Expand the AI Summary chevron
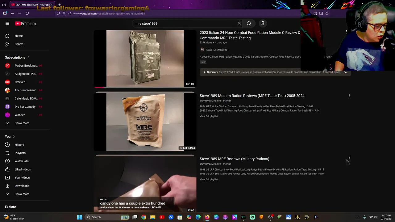The image size is (395, 222). coord(346,72)
